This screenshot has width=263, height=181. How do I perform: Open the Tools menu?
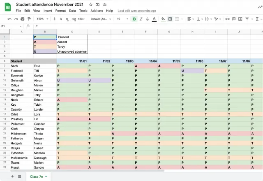pos(83,11)
